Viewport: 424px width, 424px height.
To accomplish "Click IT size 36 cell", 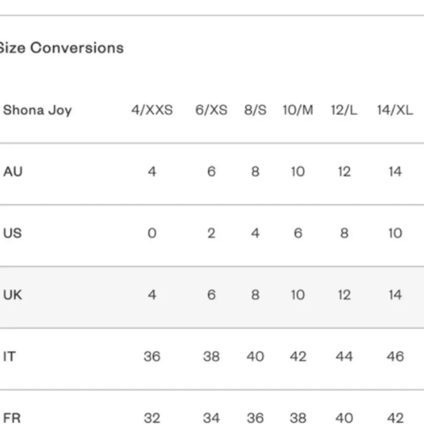I will (152, 356).
